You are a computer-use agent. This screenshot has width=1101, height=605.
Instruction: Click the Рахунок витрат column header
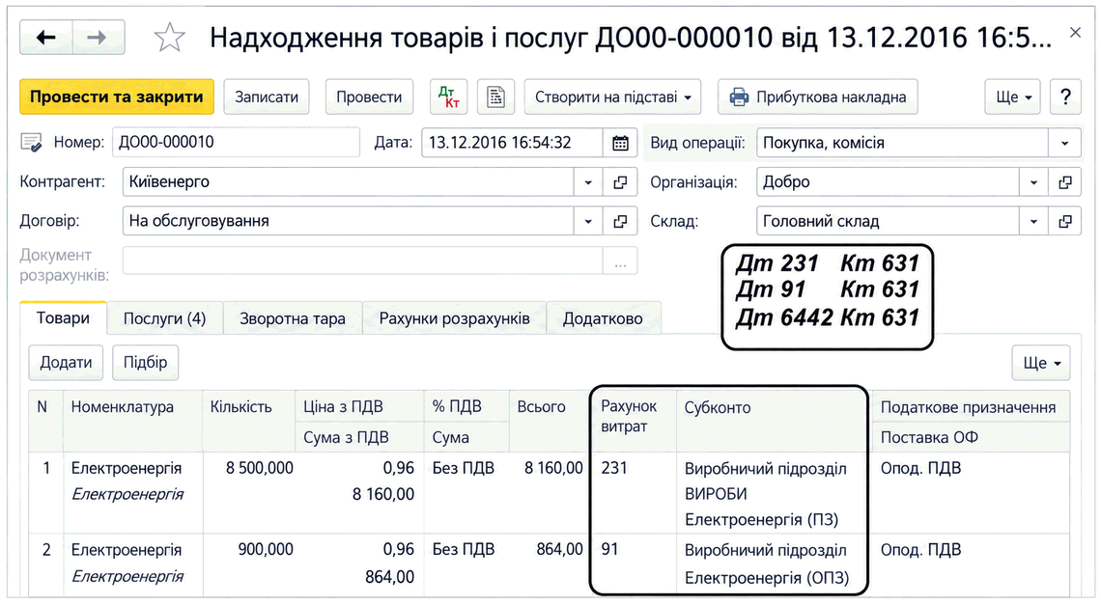point(635,421)
